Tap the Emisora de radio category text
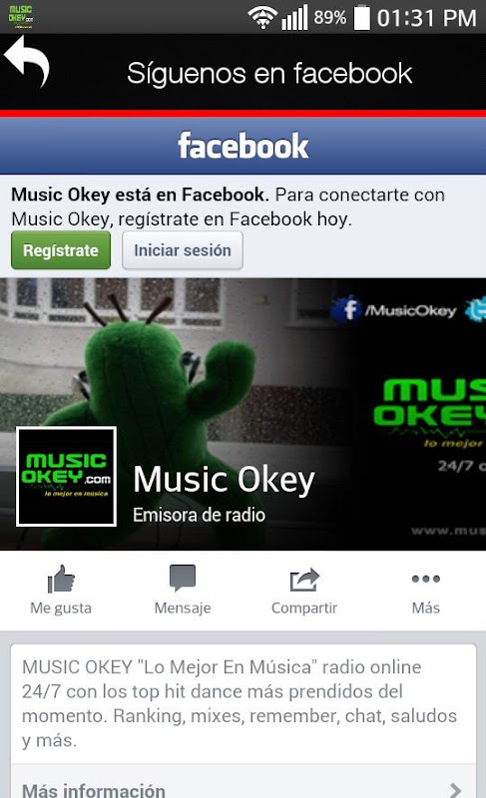 [x=199, y=515]
